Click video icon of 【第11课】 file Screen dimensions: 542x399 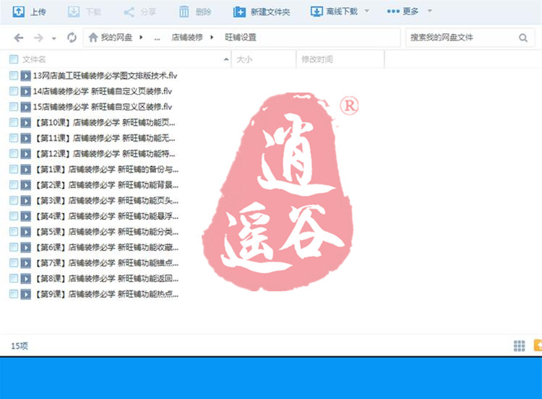tap(25, 138)
